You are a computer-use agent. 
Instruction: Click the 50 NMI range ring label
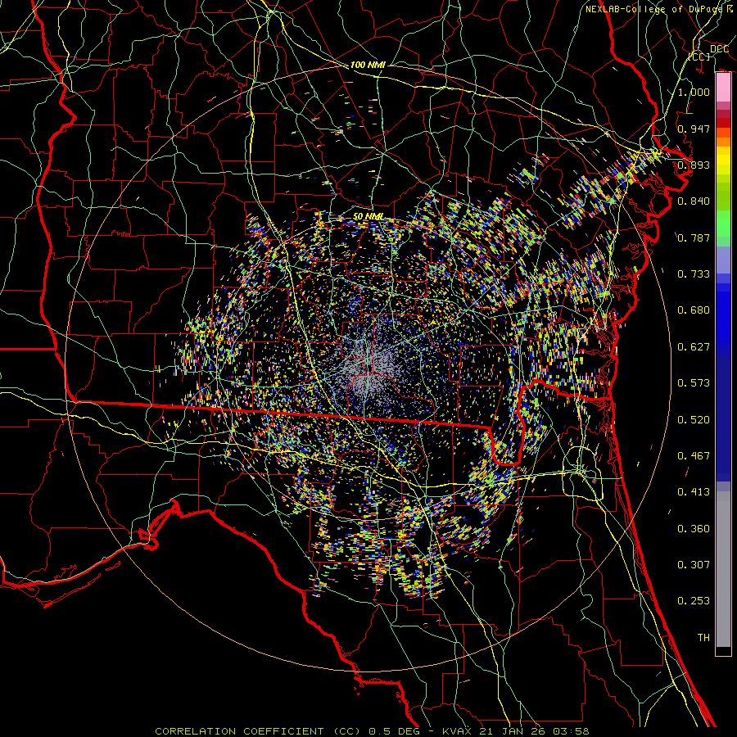tap(368, 217)
